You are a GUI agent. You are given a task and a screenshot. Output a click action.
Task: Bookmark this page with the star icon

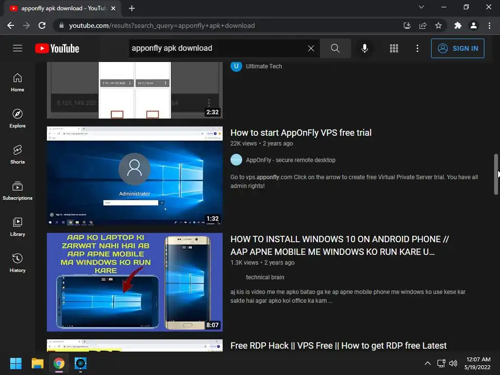tap(438, 25)
